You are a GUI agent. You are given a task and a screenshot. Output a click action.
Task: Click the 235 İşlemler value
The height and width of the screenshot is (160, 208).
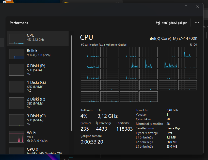(x=85, y=129)
